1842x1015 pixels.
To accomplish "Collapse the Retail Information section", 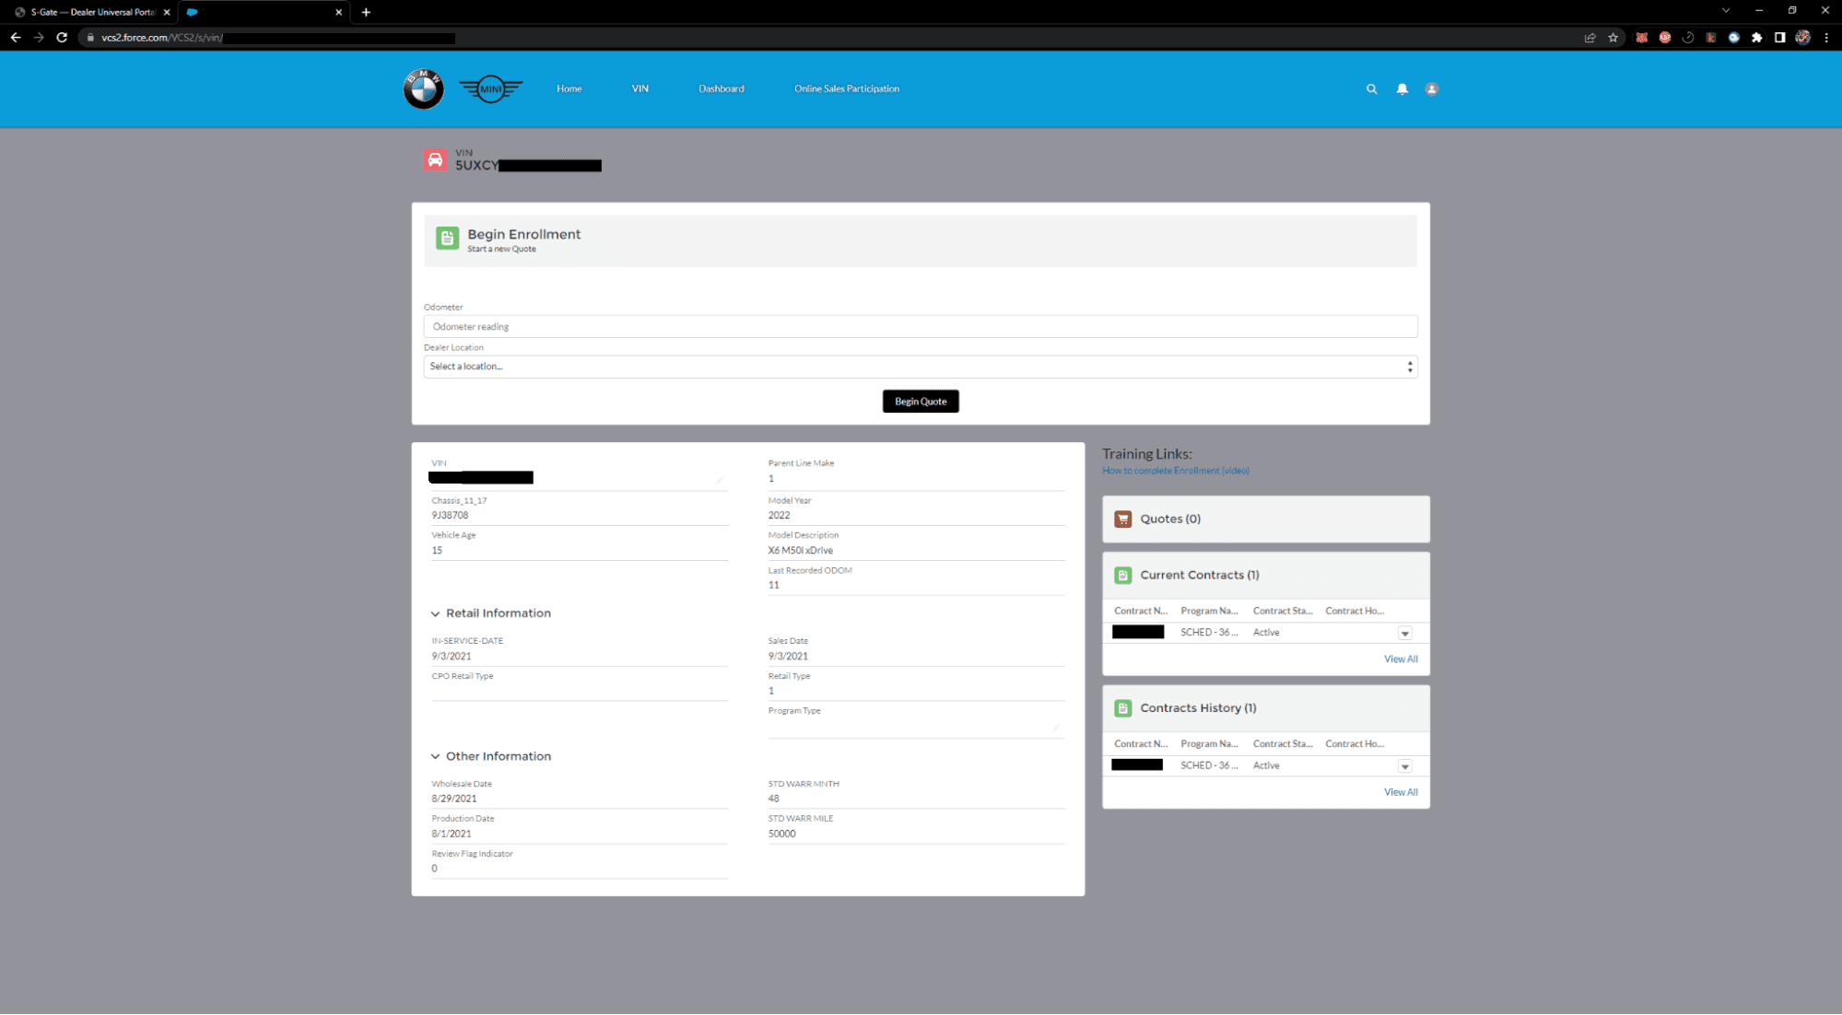I will click(436, 614).
